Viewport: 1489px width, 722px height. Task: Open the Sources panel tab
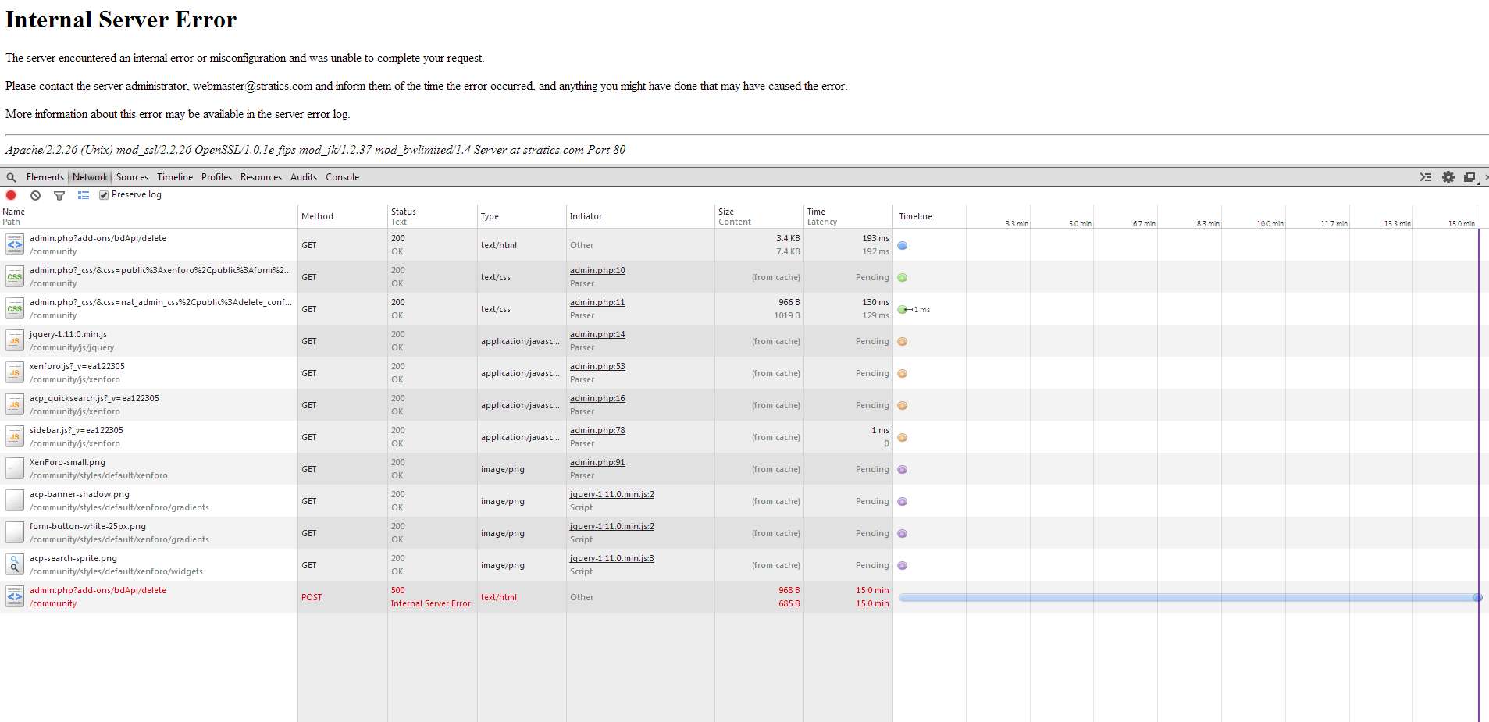coord(132,177)
